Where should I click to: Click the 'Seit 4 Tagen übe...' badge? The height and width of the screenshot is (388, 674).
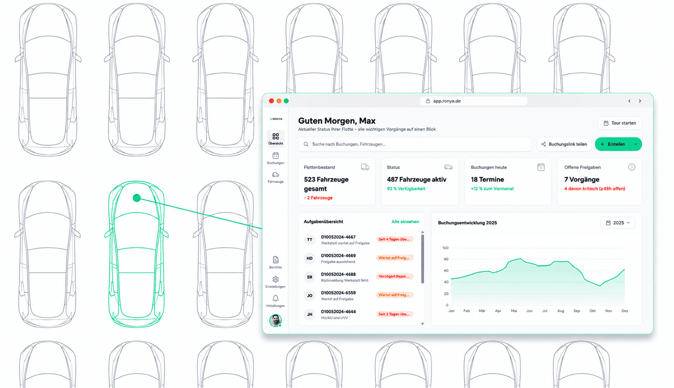tap(394, 239)
